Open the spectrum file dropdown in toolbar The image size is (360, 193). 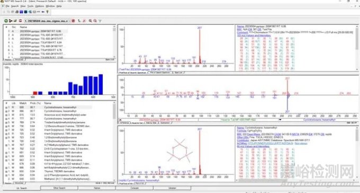[x=47, y=21]
